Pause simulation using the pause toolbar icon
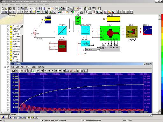This screenshot has height=122, width=163. click(x=44, y=8)
